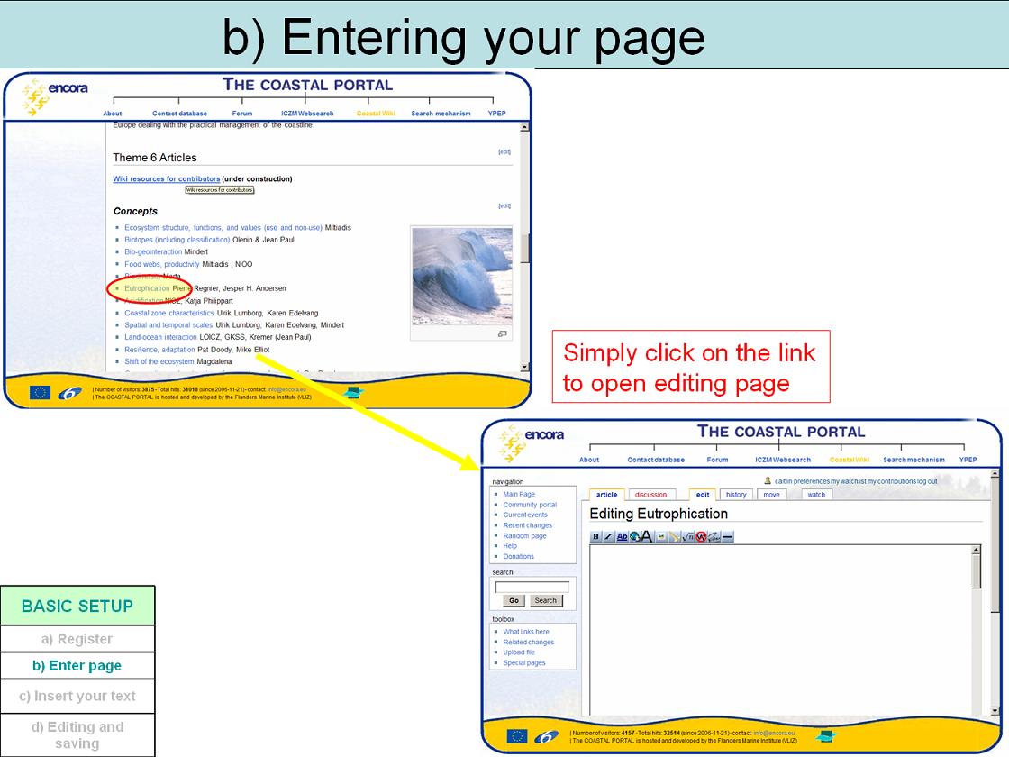
Task: Enlarge the wave image thumbnail icon
Action: pyautogui.click(x=503, y=333)
